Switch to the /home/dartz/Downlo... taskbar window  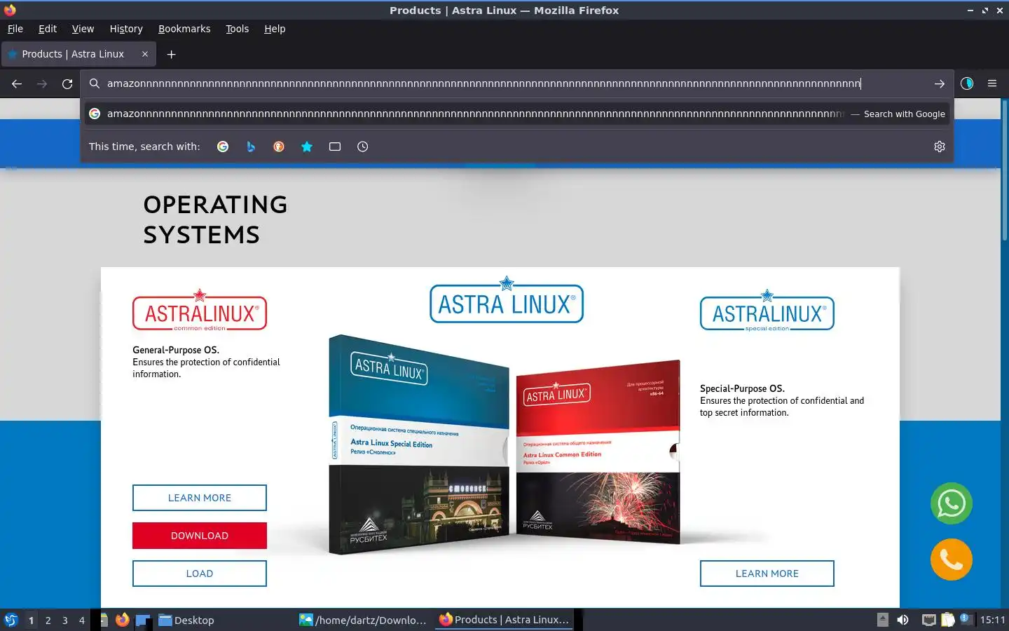tap(363, 620)
